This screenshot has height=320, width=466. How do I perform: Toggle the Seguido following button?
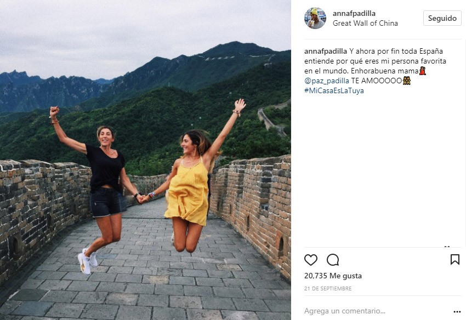(x=442, y=18)
